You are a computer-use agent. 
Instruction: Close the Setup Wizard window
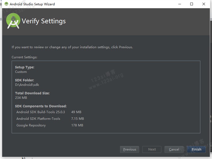[204, 4]
